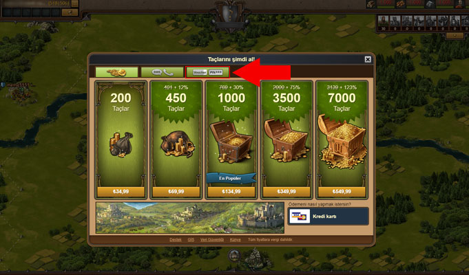This screenshot has width=469, height=275.
Task: Close the Taçlarını şimdi al dialog
Action: (368, 59)
